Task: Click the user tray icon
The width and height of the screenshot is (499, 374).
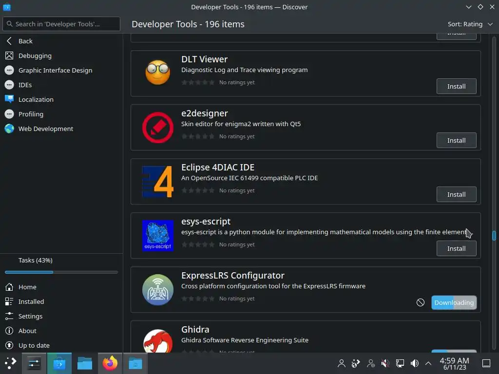Action: pyautogui.click(x=342, y=363)
